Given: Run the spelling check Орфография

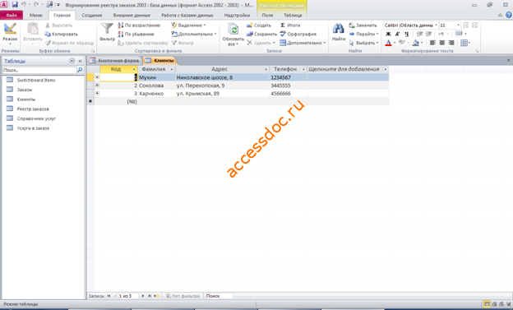Looking at the screenshot, I should tap(298, 34).
